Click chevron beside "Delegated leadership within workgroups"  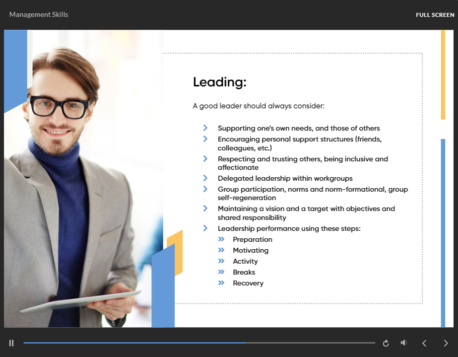point(205,178)
